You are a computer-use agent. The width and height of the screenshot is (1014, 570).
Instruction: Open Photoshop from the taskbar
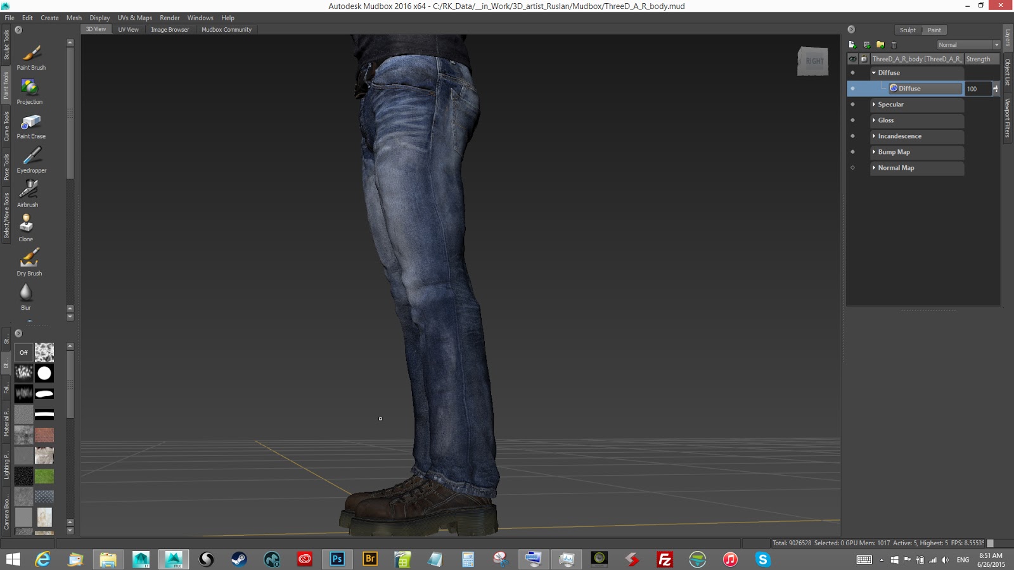coord(337,559)
